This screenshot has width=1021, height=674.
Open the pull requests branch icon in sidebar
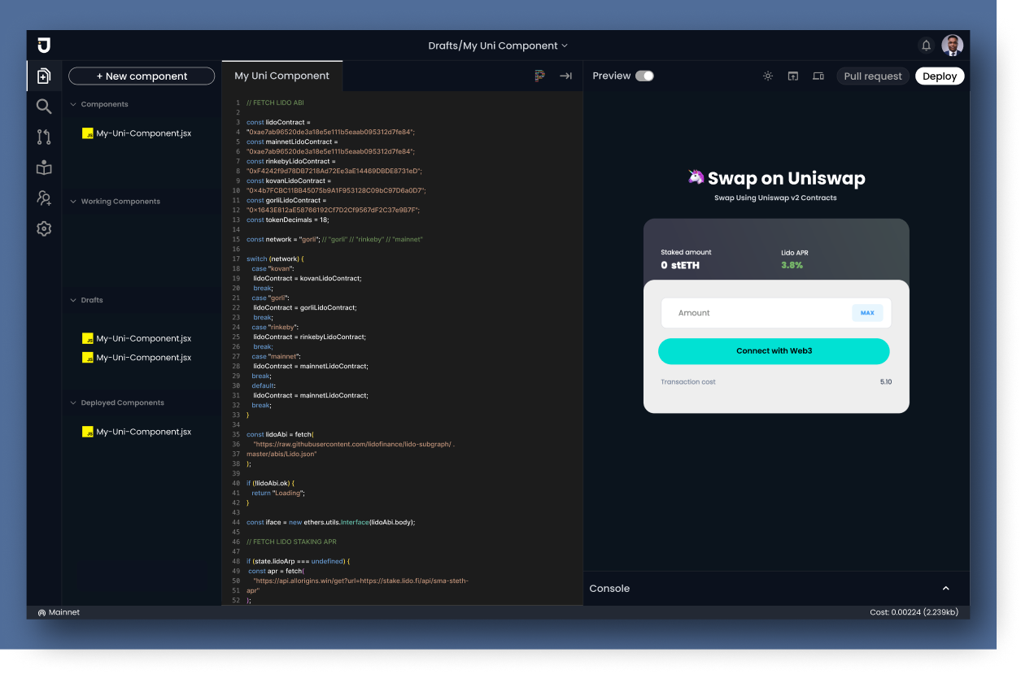(44, 137)
